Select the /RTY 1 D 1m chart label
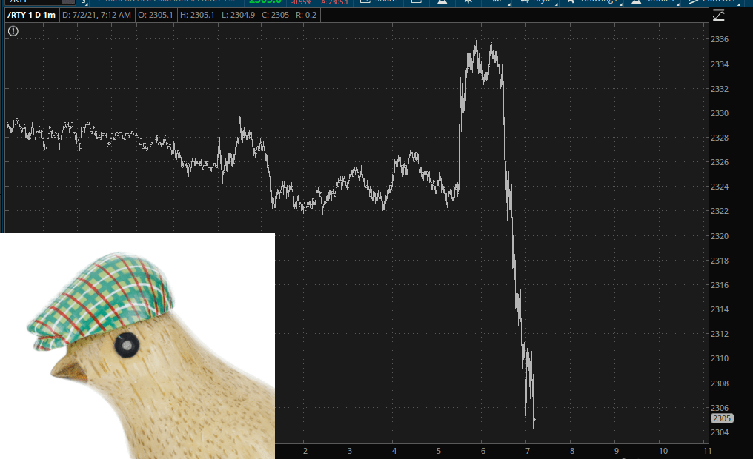Screen dimensions: 753x459 pos(30,15)
